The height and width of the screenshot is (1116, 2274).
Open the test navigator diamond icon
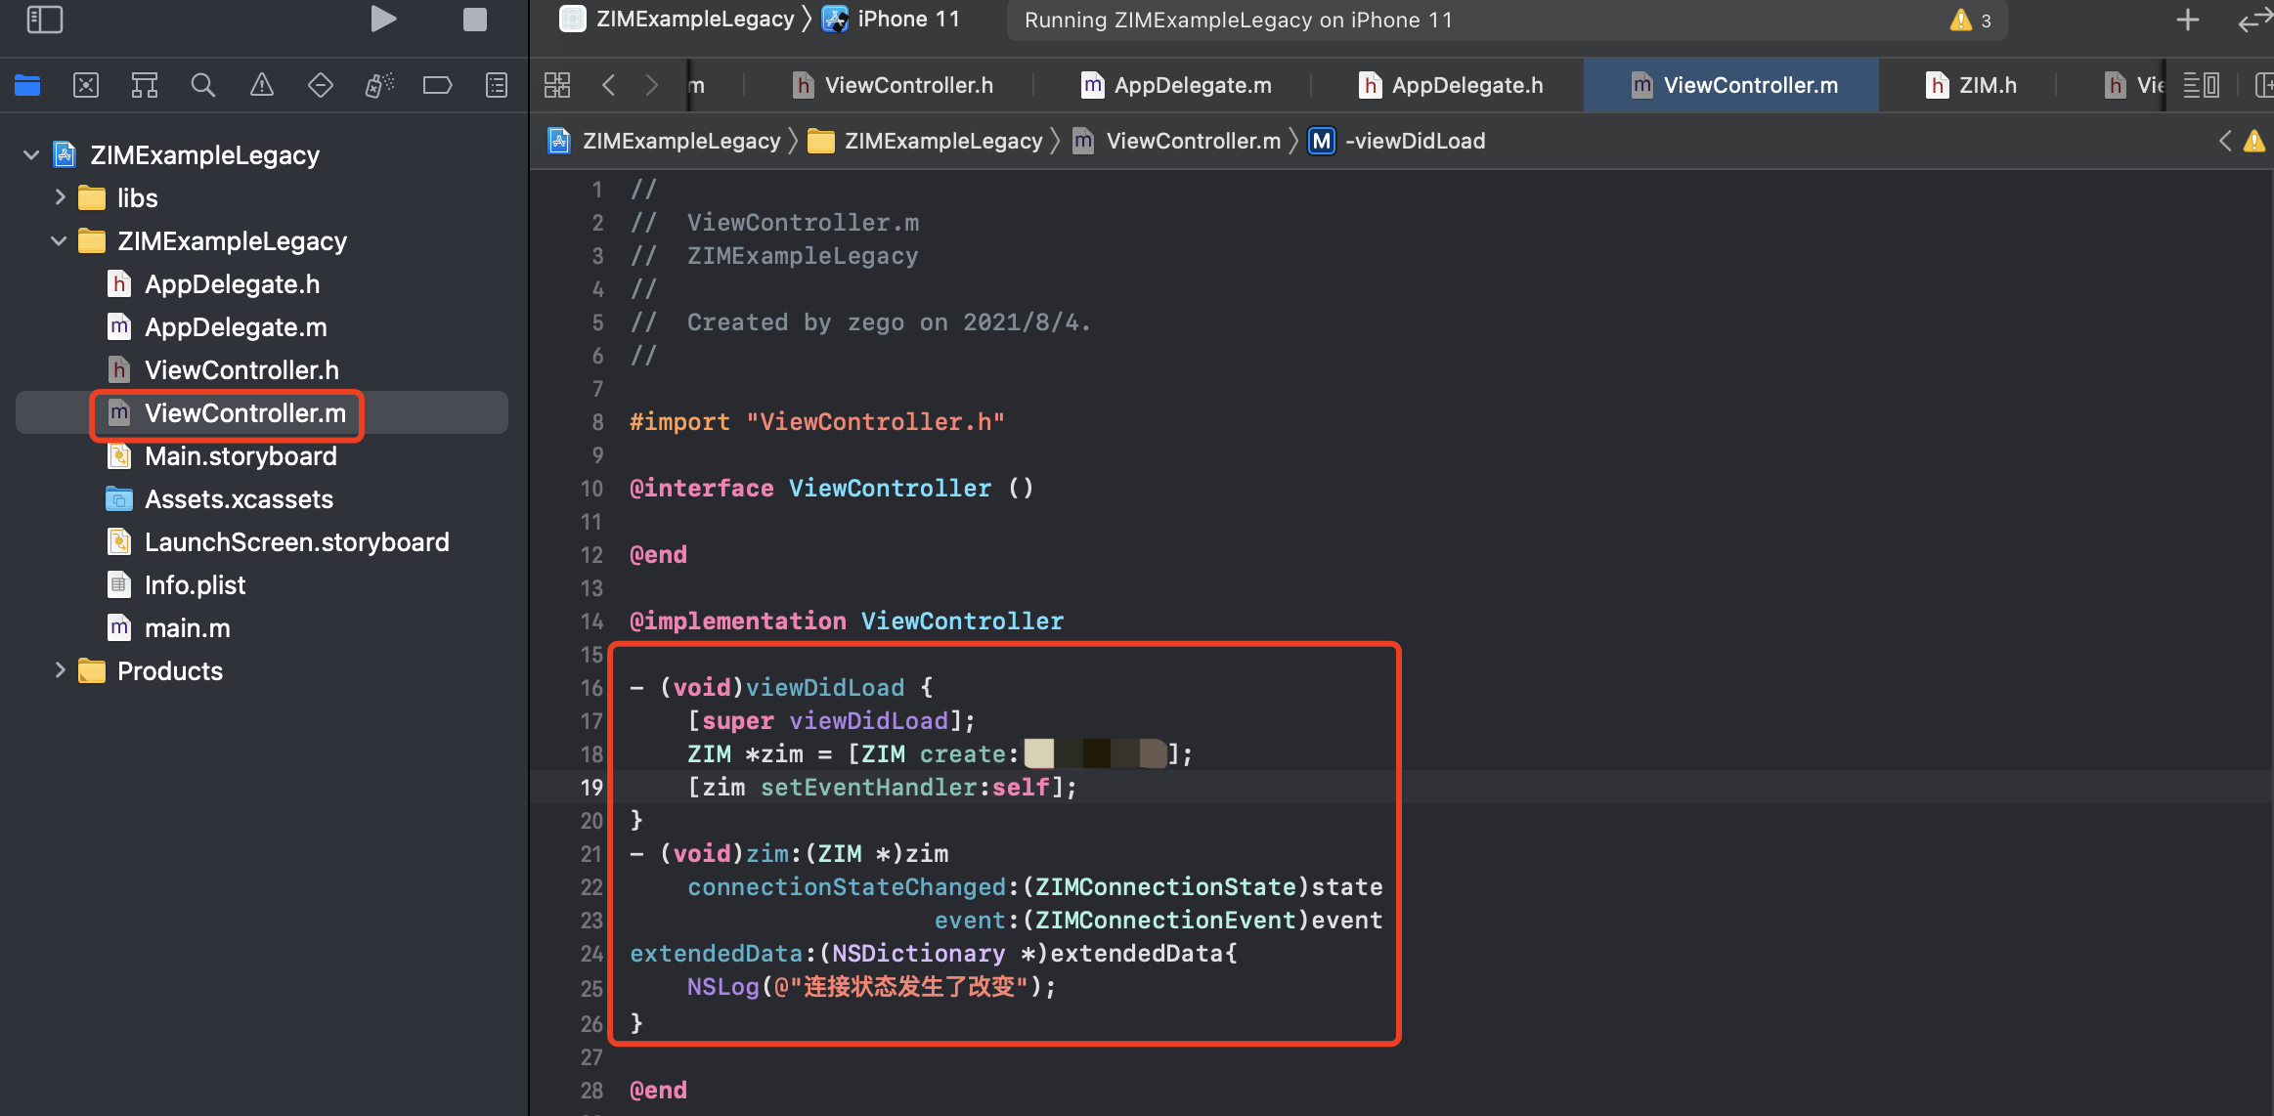(x=321, y=86)
